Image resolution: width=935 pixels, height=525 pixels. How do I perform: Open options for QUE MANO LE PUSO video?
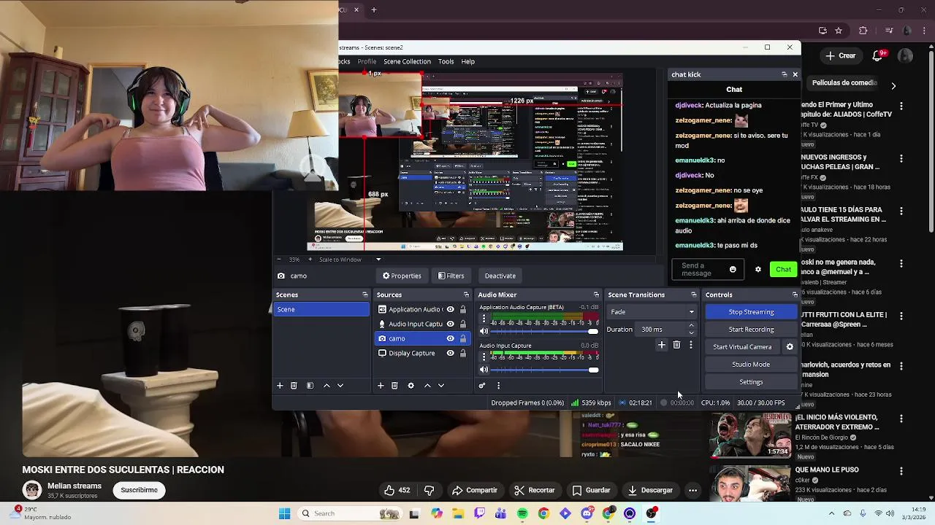click(x=901, y=471)
